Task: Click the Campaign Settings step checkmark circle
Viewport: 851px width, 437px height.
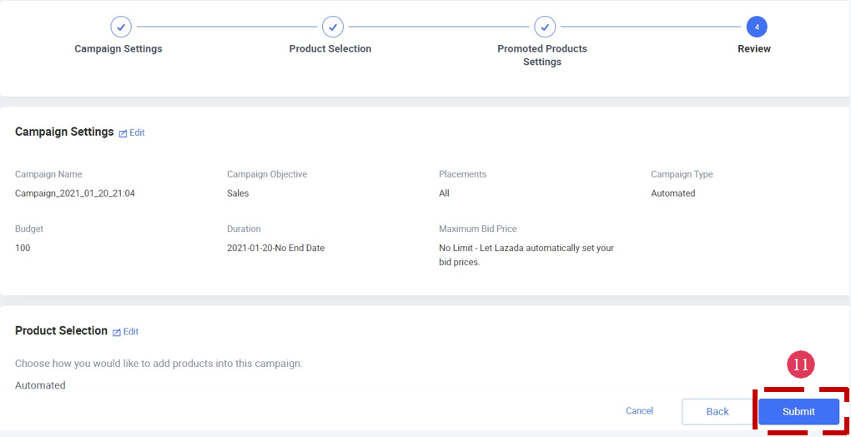Action: pyautogui.click(x=121, y=27)
